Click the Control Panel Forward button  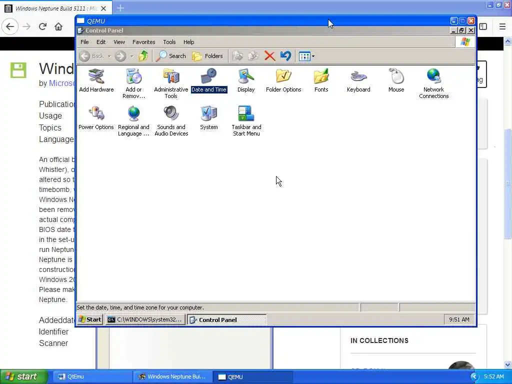coord(120,56)
